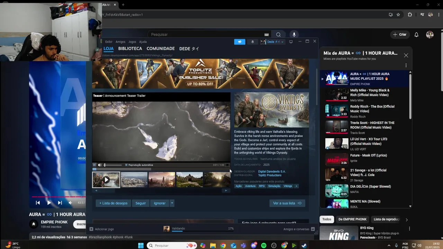443x249 pixels.
Task: Click the Toplitz Publisher Sale banner
Action: [200, 74]
